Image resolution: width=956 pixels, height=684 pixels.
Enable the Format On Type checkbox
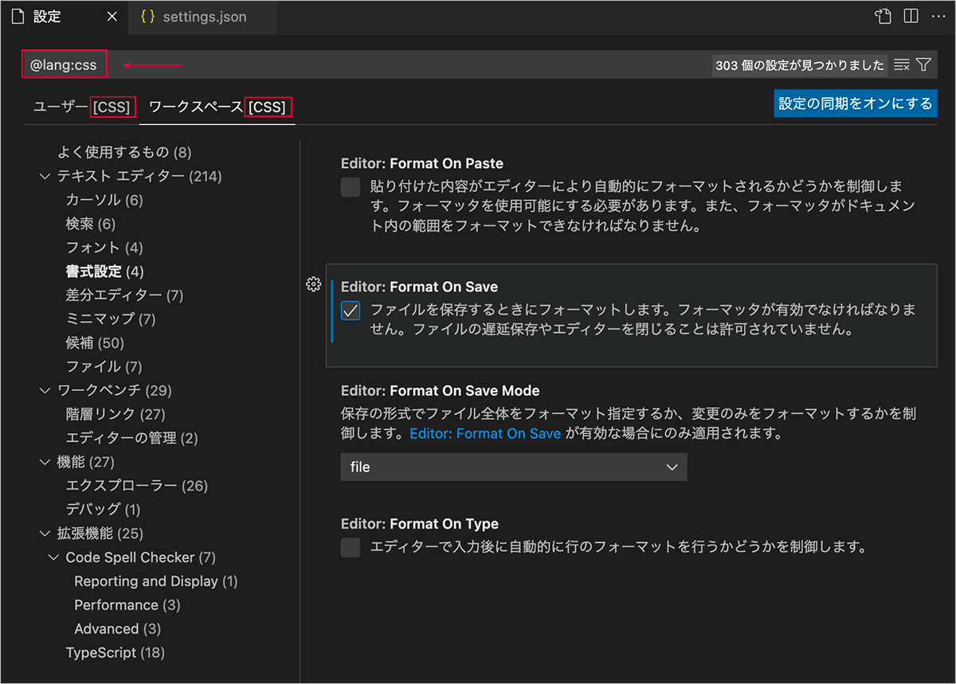(x=351, y=548)
